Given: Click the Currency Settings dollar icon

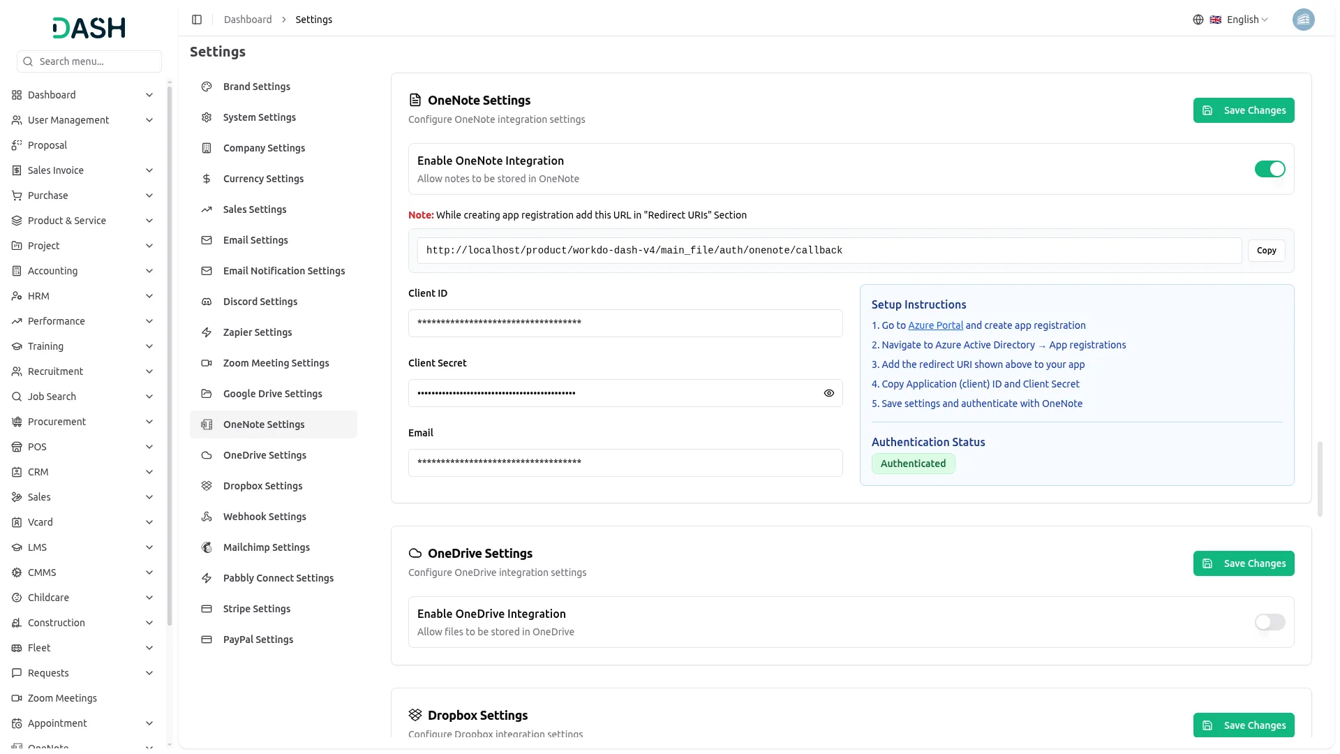Looking at the screenshot, I should pos(207,179).
